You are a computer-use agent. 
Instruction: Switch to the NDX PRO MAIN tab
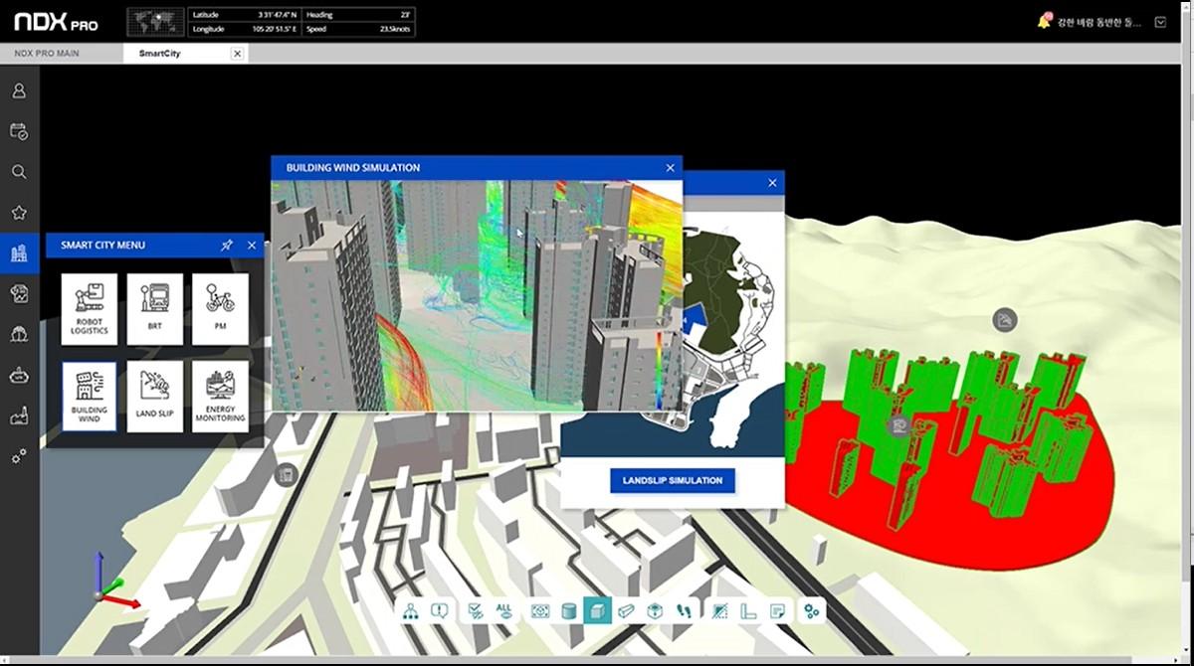pos(47,53)
